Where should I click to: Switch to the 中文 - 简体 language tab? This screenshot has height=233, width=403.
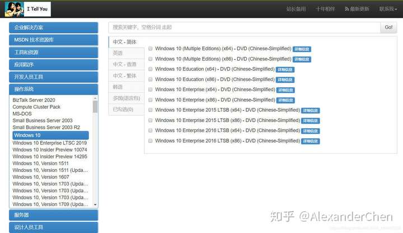(x=126, y=42)
